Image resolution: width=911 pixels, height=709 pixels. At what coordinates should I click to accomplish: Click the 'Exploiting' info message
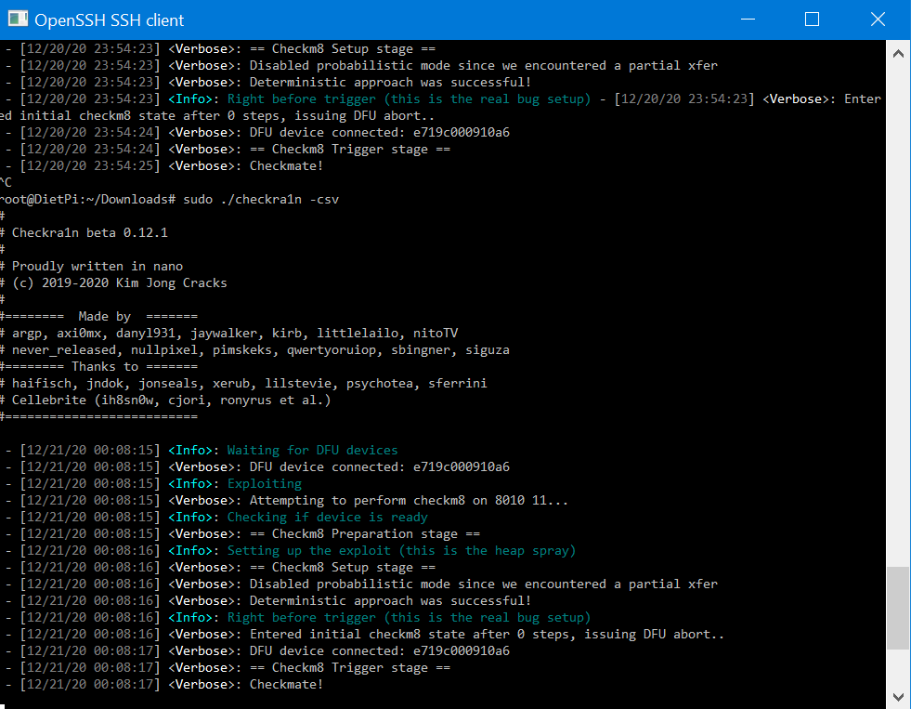(x=268, y=483)
